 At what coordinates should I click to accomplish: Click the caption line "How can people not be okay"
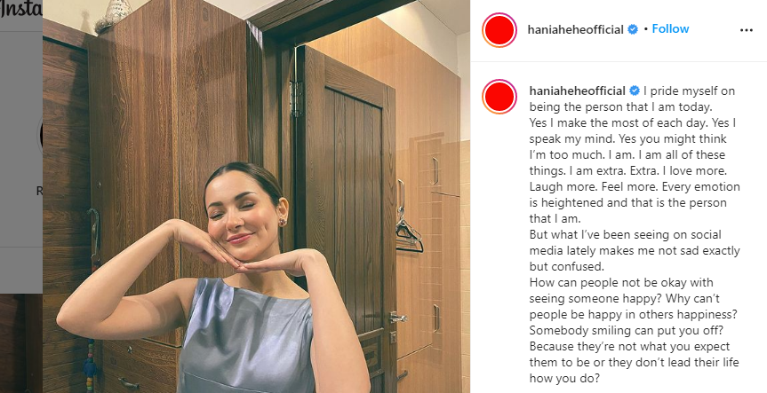point(621,282)
